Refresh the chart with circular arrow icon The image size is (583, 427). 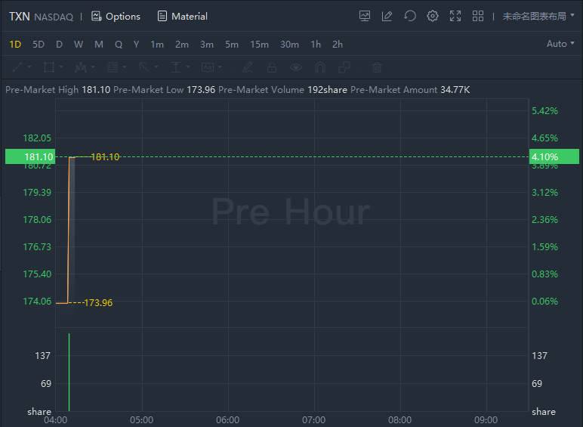click(410, 16)
